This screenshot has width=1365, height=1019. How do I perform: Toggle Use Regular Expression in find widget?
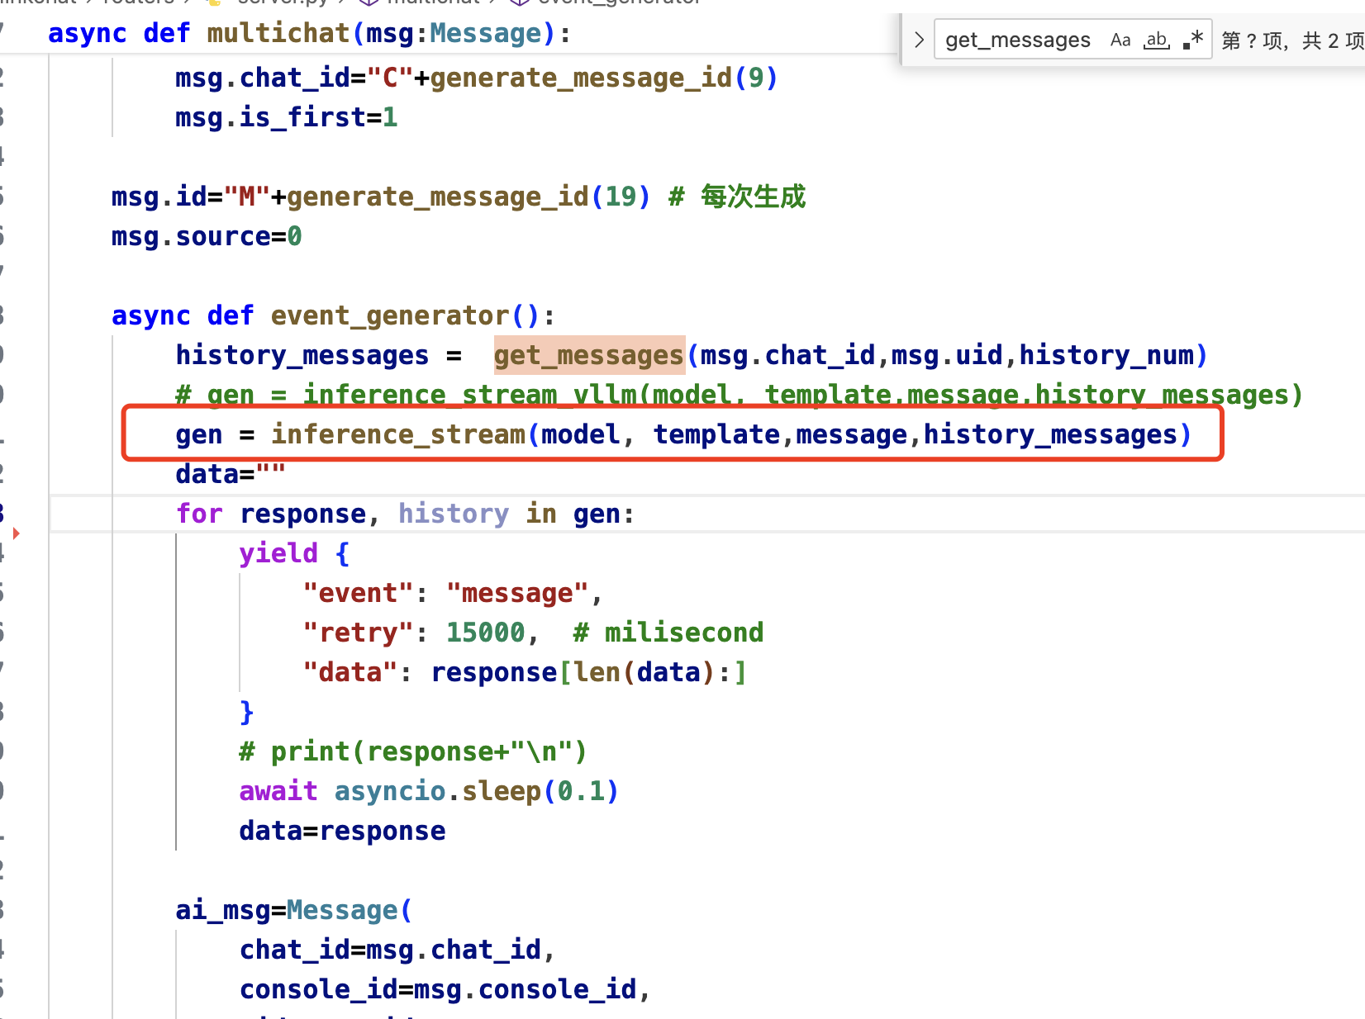pos(1192,40)
